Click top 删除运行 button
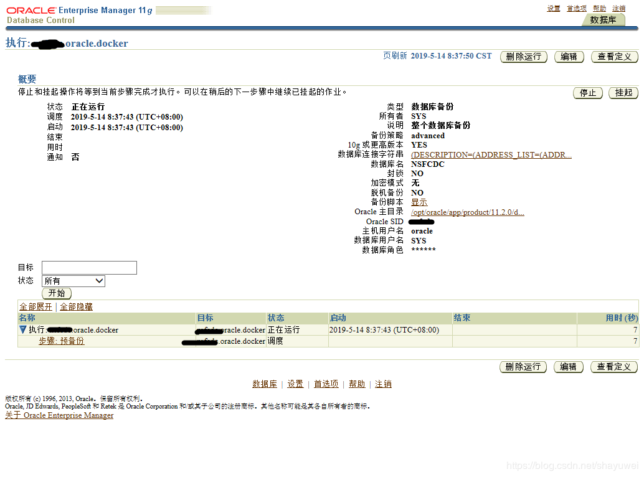The height and width of the screenshot is (477, 644). point(524,57)
